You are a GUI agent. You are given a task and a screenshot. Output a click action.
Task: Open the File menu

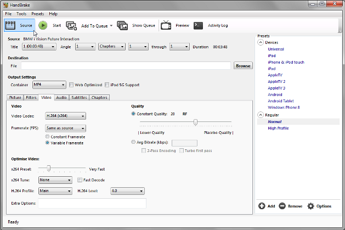coord(8,14)
